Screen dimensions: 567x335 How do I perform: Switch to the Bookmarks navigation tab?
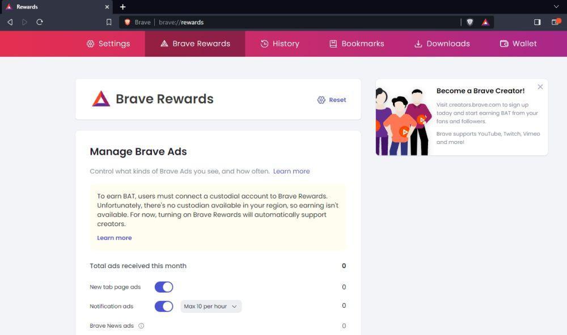357,44
